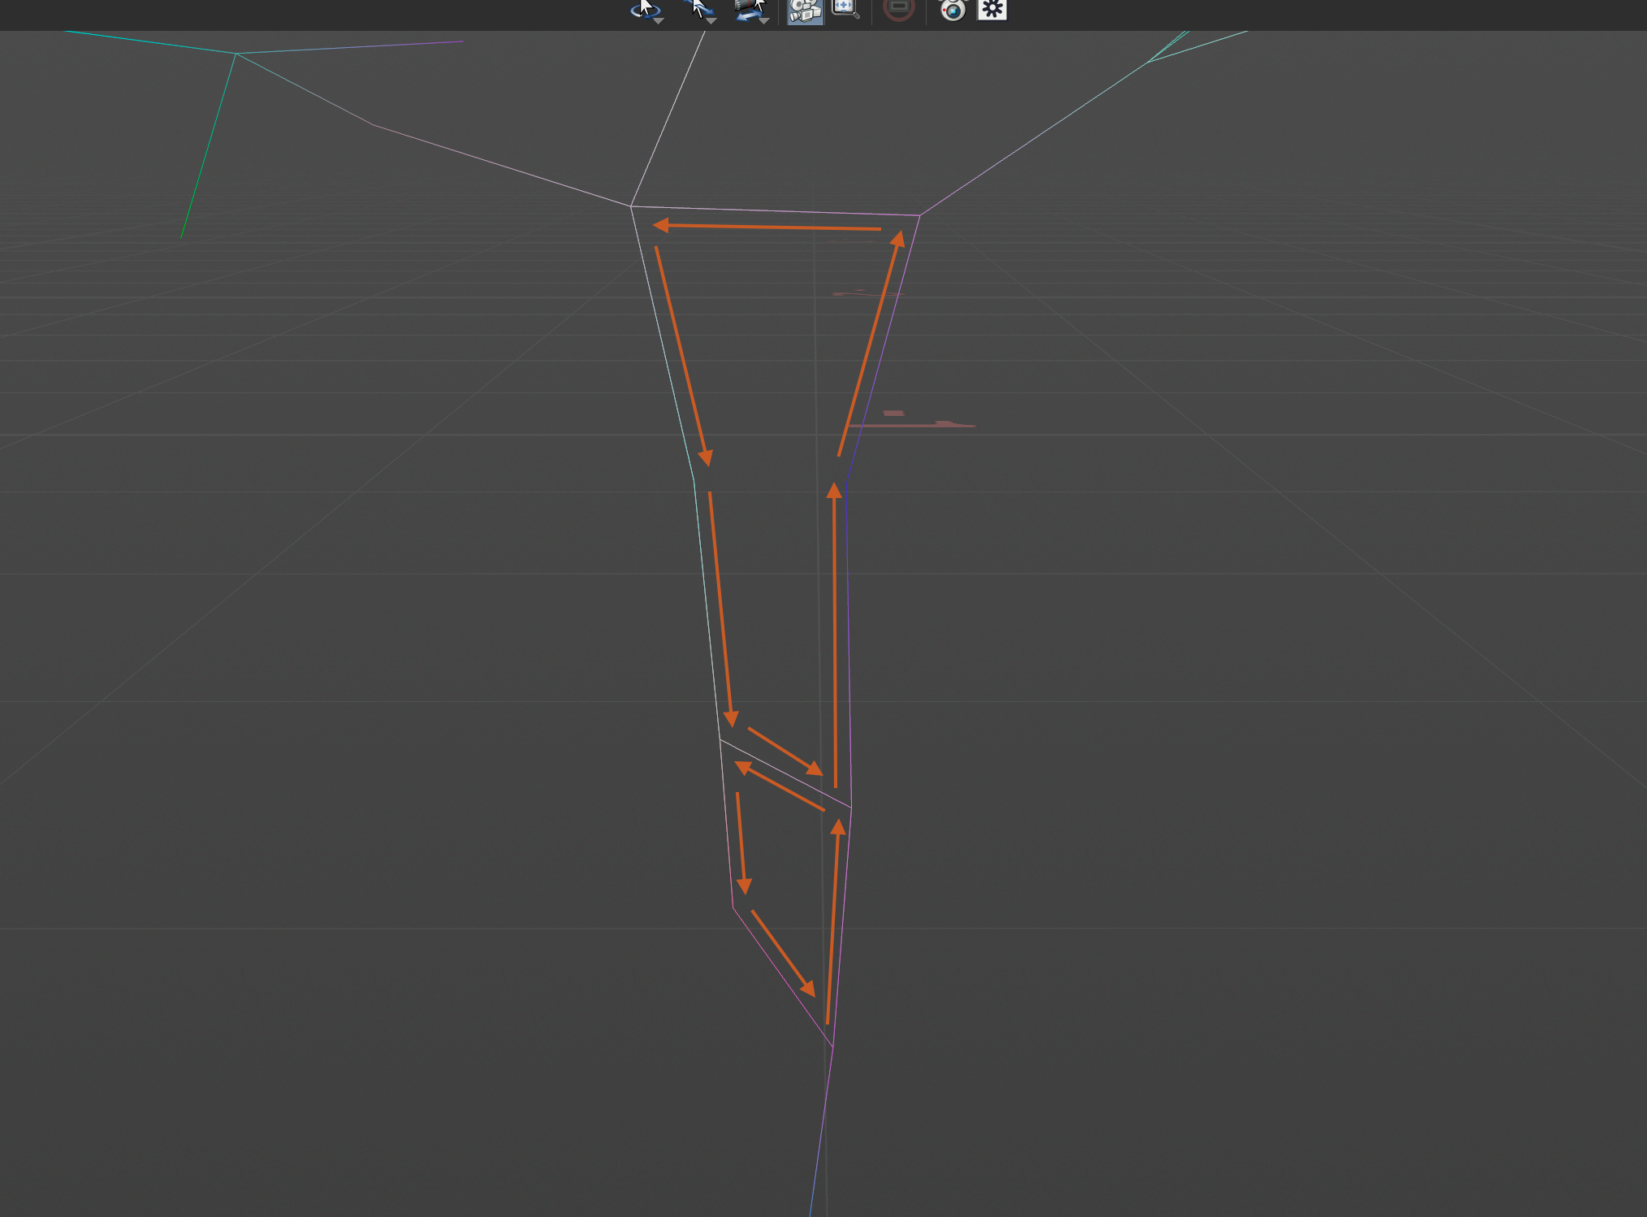The image size is (1647, 1217).
Task: Click the zoom-to-fit magnifier icon
Action: click(845, 9)
